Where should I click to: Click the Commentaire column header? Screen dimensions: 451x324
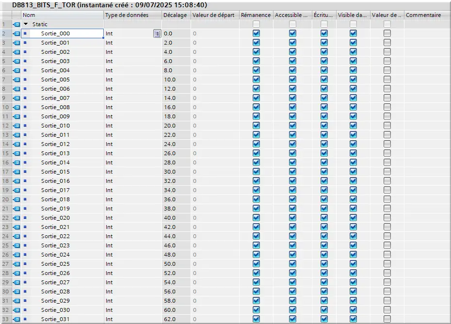tap(427, 15)
